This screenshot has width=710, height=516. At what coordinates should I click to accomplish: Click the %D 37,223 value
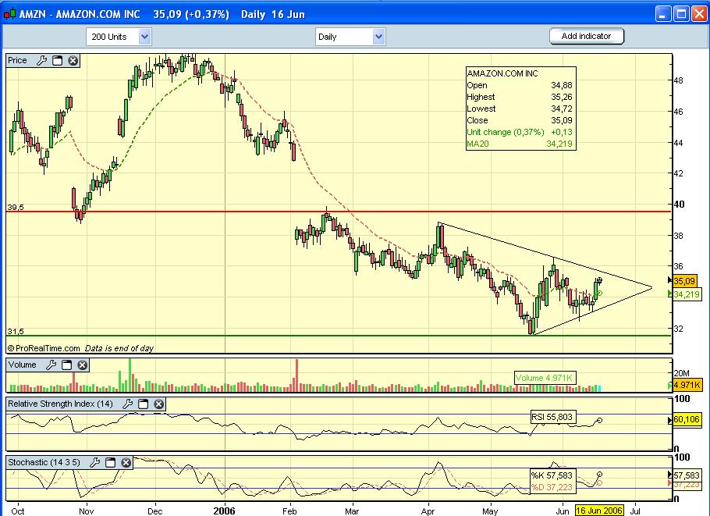click(552, 487)
